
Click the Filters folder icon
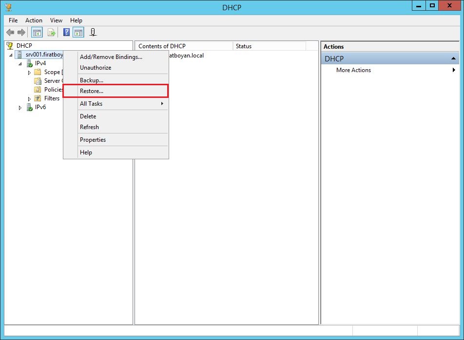coord(38,98)
